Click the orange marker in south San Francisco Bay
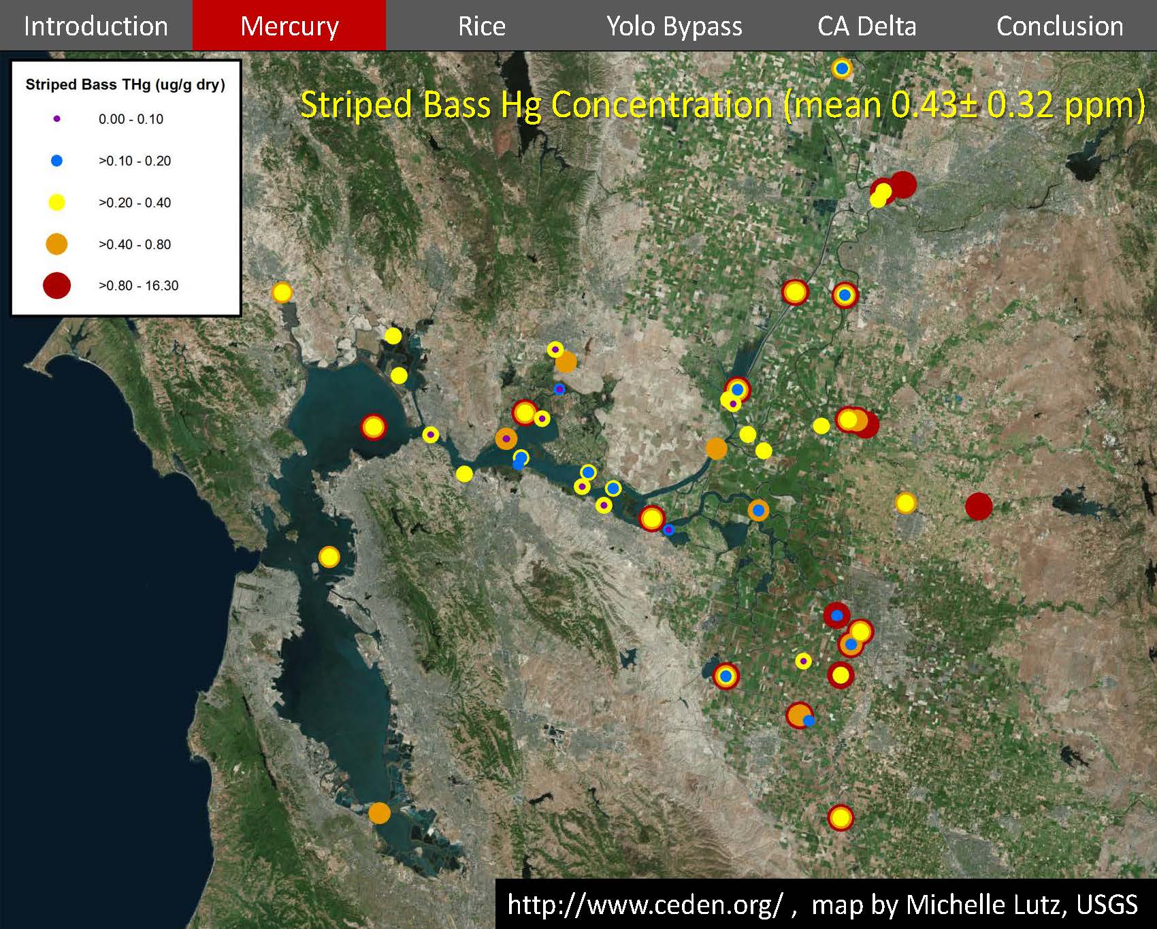This screenshot has height=929, width=1157. 379,813
